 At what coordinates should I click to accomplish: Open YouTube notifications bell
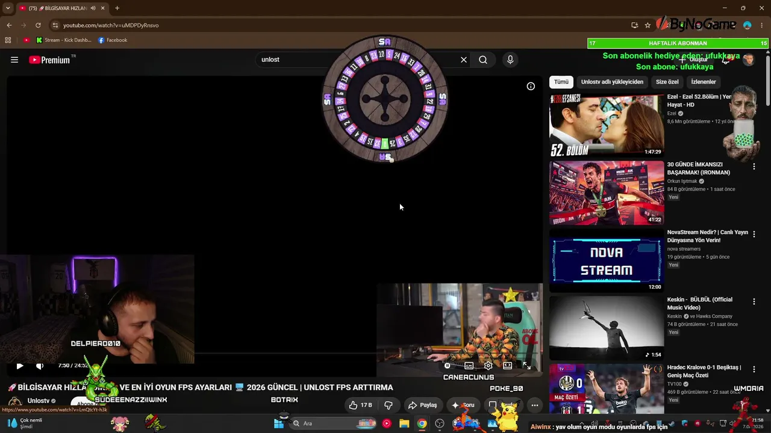tap(726, 60)
